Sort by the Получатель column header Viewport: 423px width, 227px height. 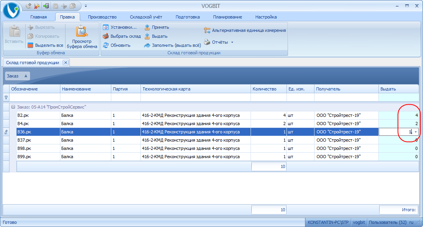click(346, 89)
